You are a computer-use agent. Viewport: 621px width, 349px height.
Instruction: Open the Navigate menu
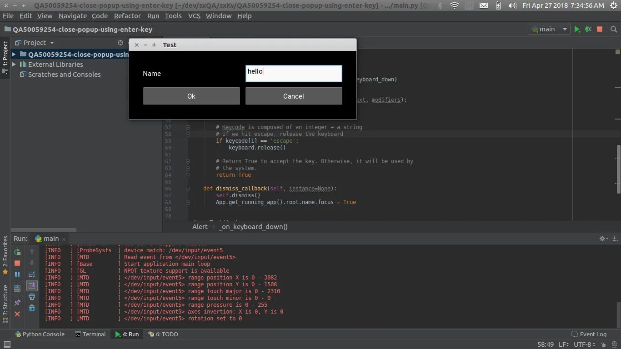[72, 16]
